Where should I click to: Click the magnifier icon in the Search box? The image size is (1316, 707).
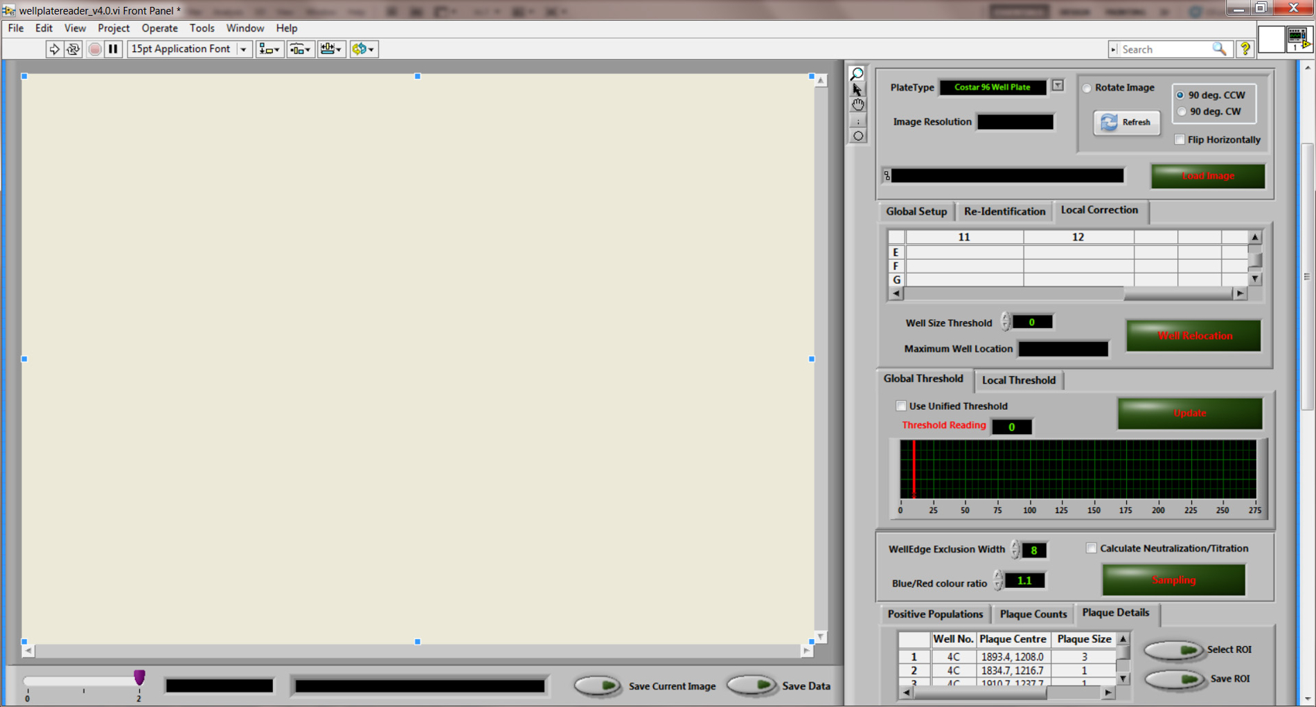coord(1219,49)
